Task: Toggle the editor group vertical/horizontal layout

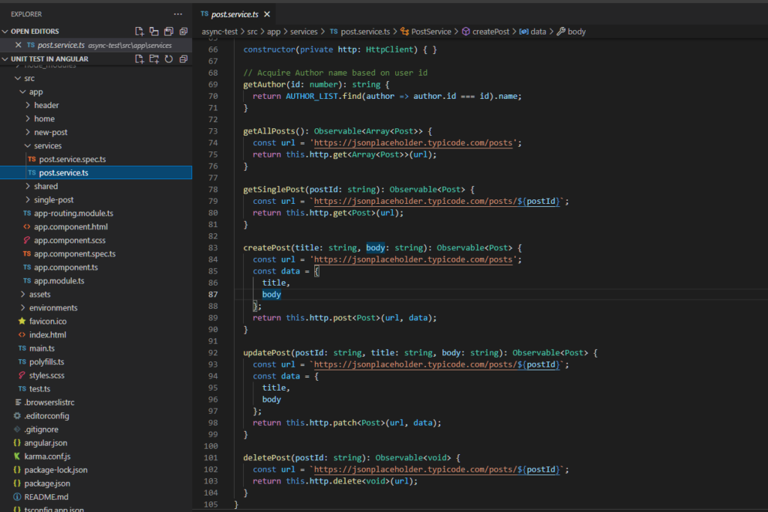Action: (154, 31)
